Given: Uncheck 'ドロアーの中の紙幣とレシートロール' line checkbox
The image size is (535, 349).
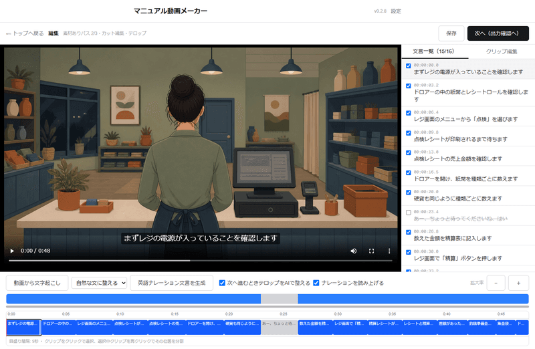Looking at the screenshot, I should [409, 86].
